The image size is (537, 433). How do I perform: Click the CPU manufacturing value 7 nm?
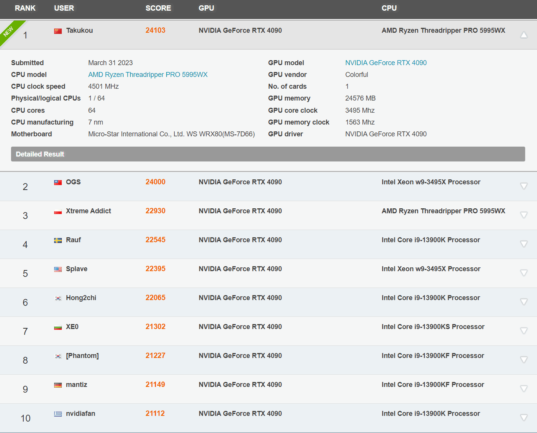click(96, 122)
